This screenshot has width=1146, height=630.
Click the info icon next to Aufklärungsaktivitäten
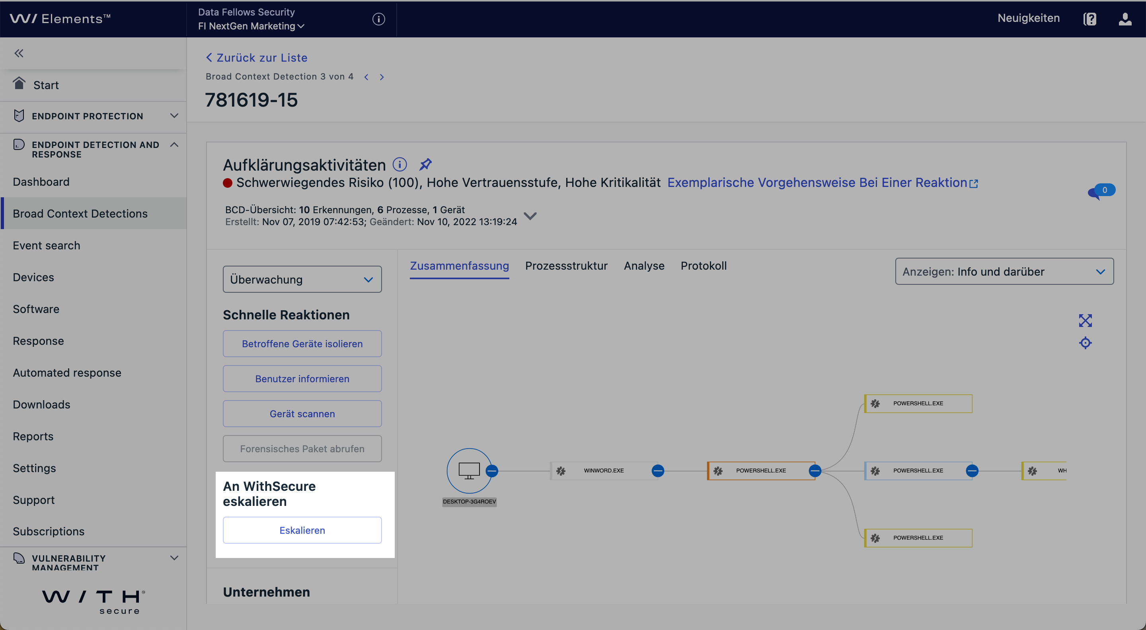click(x=400, y=165)
